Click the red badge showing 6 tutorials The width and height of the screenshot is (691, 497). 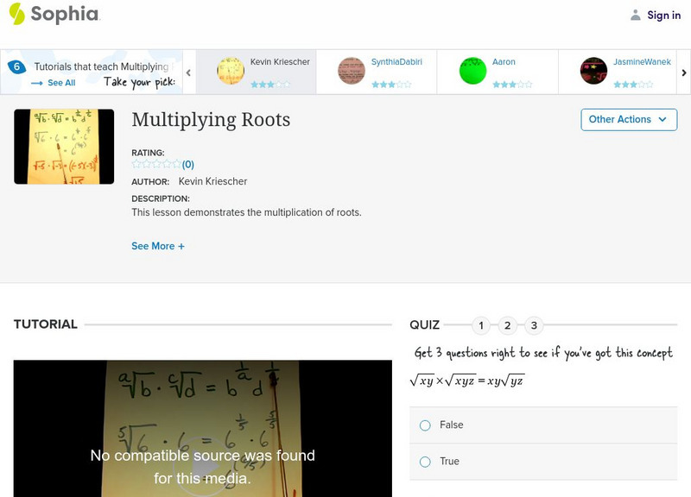tap(16, 66)
